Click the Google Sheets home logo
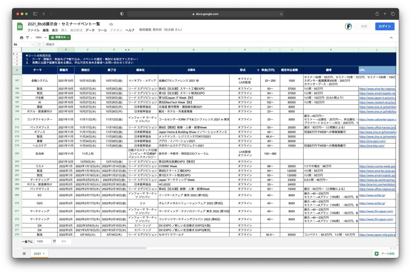411x274 pixels. click(20, 27)
